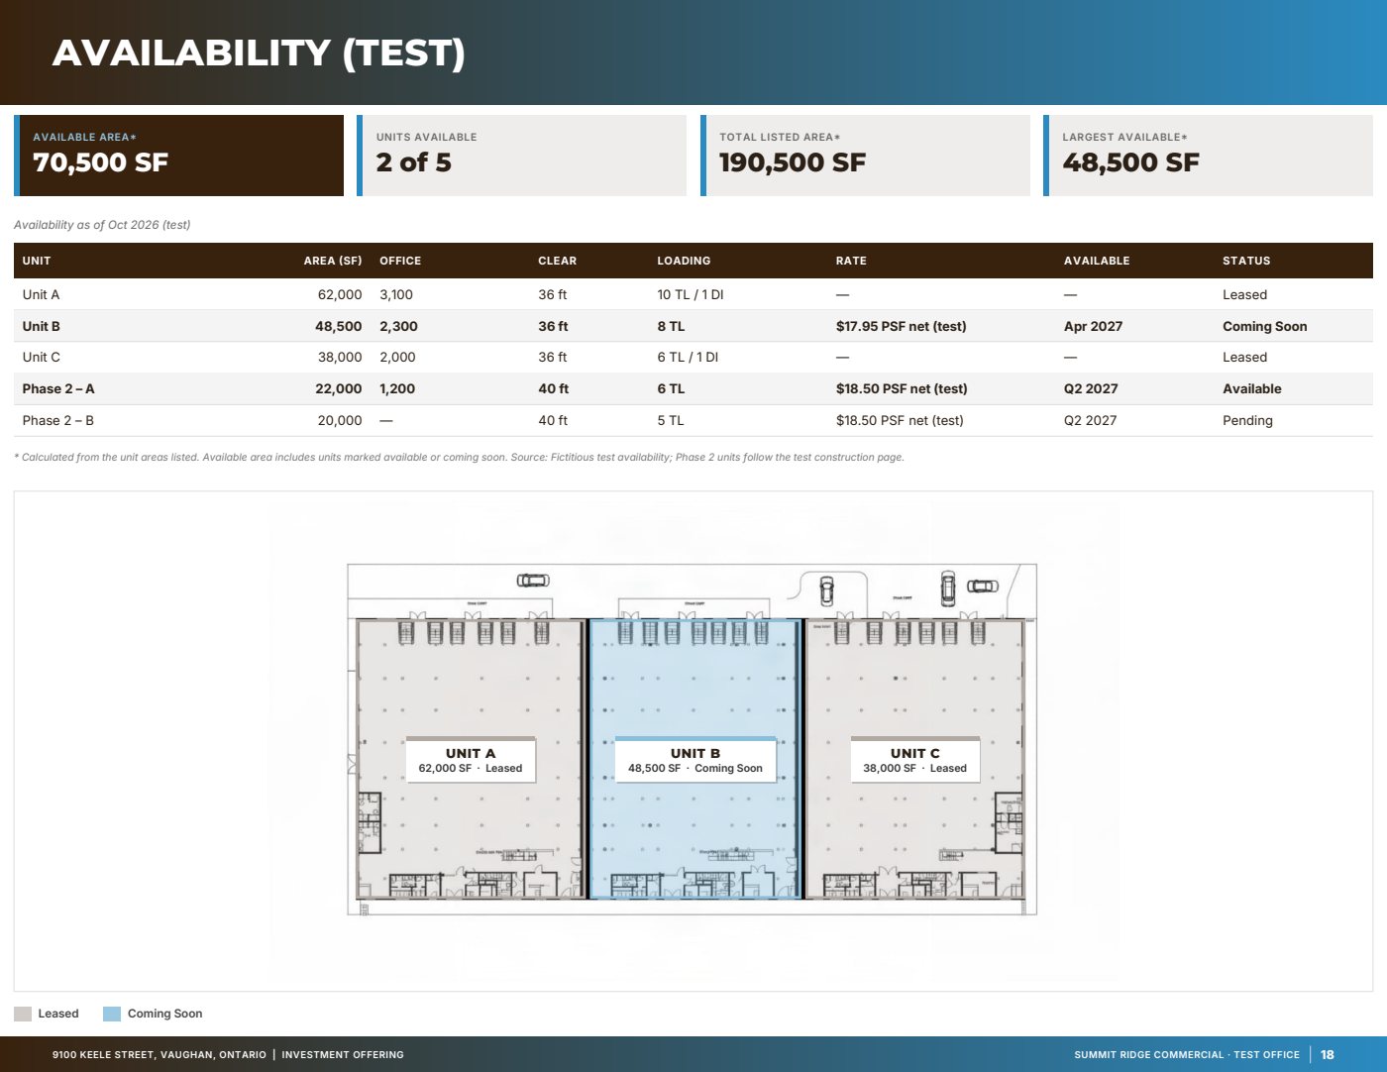Select the '$17.95 PSF net (test)' rate

(x=902, y=326)
